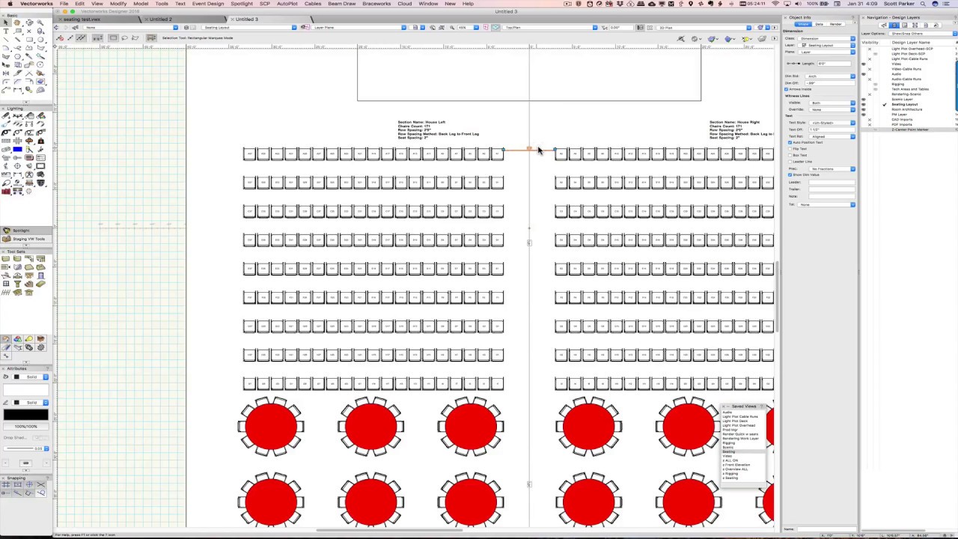Toggle visibility eye for Scenic Layer

click(x=864, y=100)
